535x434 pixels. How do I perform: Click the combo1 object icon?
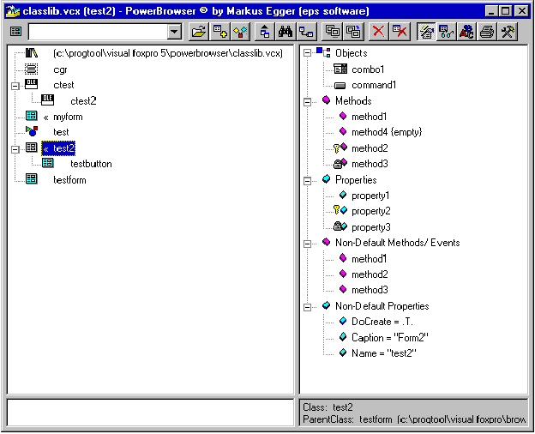[x=340, y=69]
